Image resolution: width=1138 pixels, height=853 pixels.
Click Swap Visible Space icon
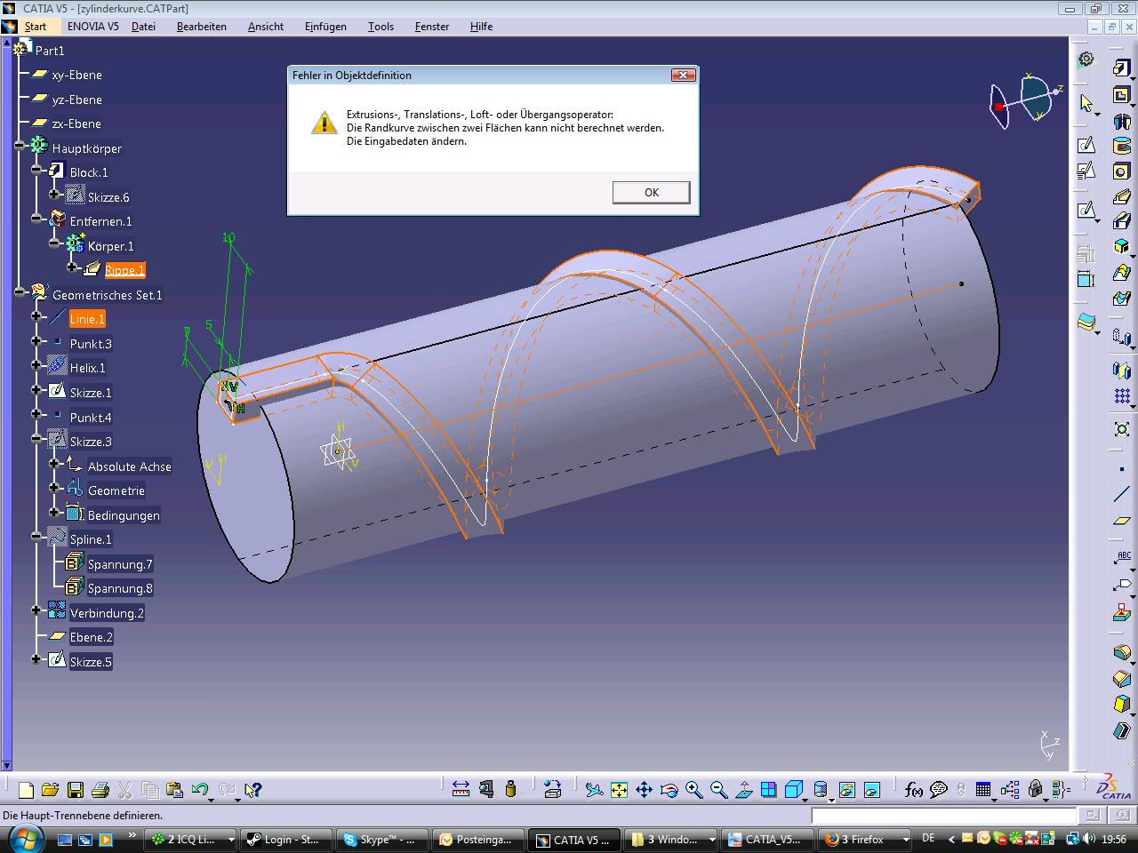[x=872, y=789]
